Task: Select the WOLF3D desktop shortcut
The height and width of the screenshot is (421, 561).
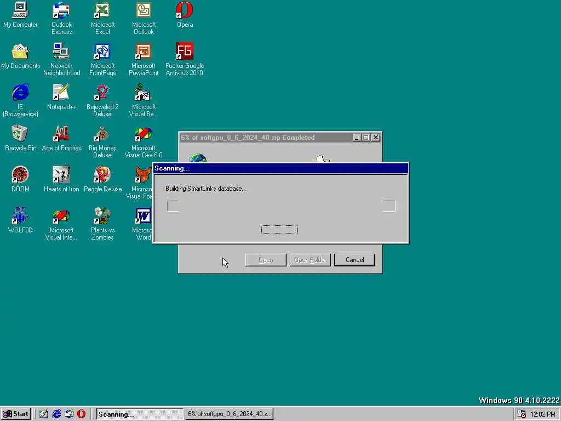Action: (x=20, y=220)
